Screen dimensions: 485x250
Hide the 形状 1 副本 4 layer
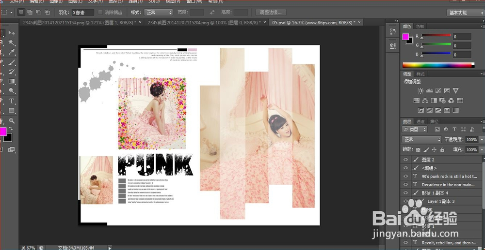tap(405, 192)
